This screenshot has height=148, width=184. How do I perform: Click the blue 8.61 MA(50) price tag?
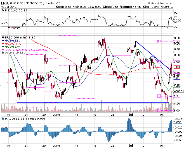tap(177, 78)
